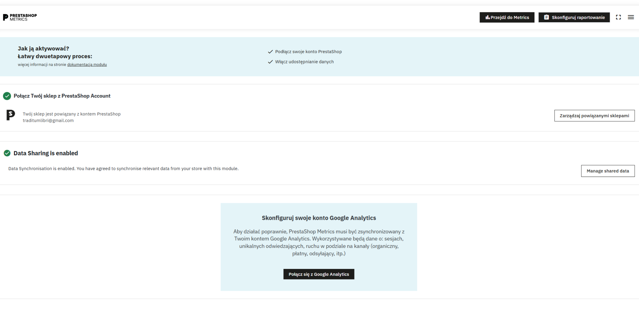Click the text Podłącz swoje konto PrestaShop

[309, 52]
